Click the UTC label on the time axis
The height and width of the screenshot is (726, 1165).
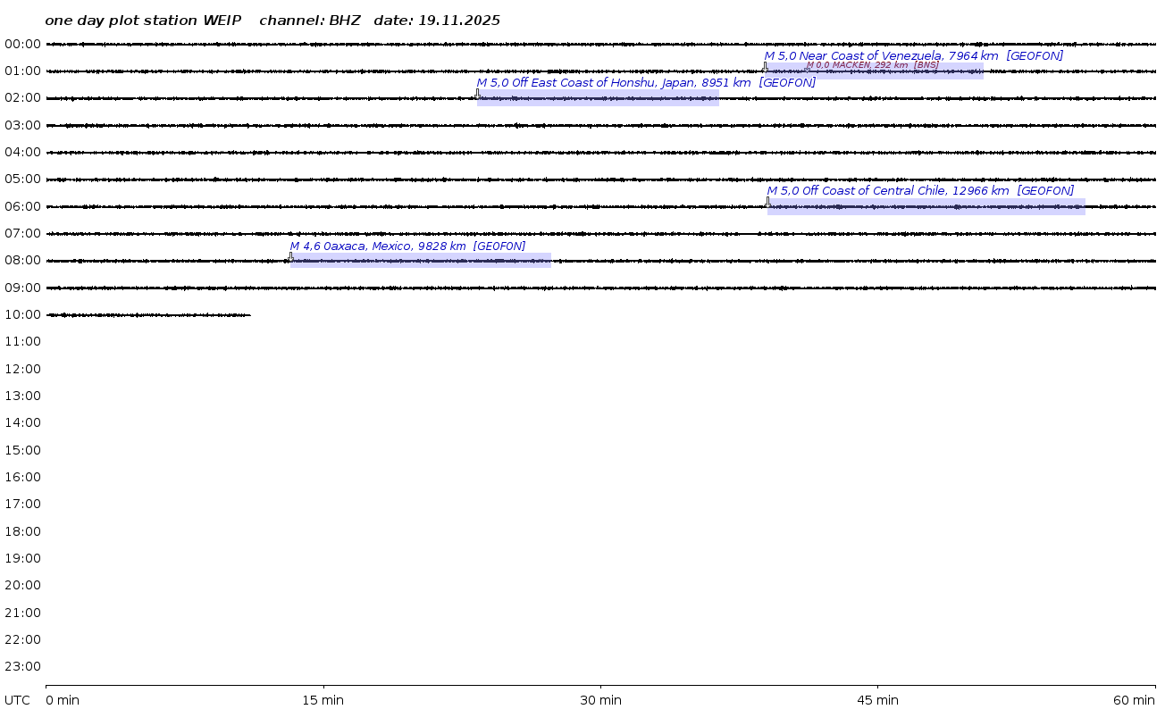pos(17,700)
